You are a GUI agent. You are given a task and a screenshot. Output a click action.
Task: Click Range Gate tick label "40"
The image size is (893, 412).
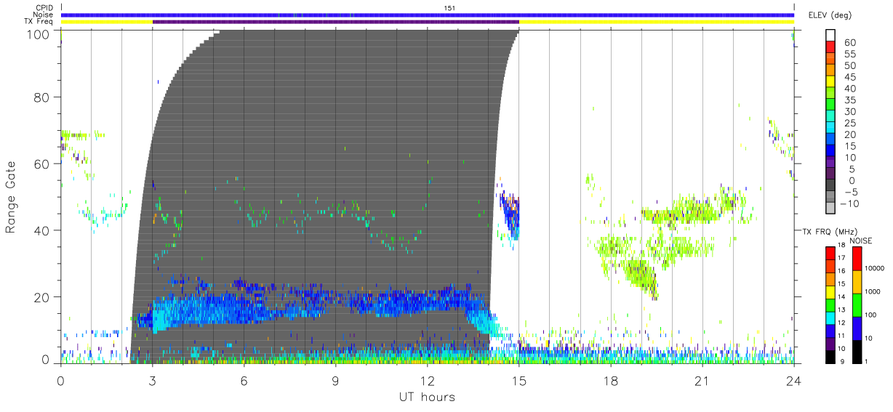[42, 230]
